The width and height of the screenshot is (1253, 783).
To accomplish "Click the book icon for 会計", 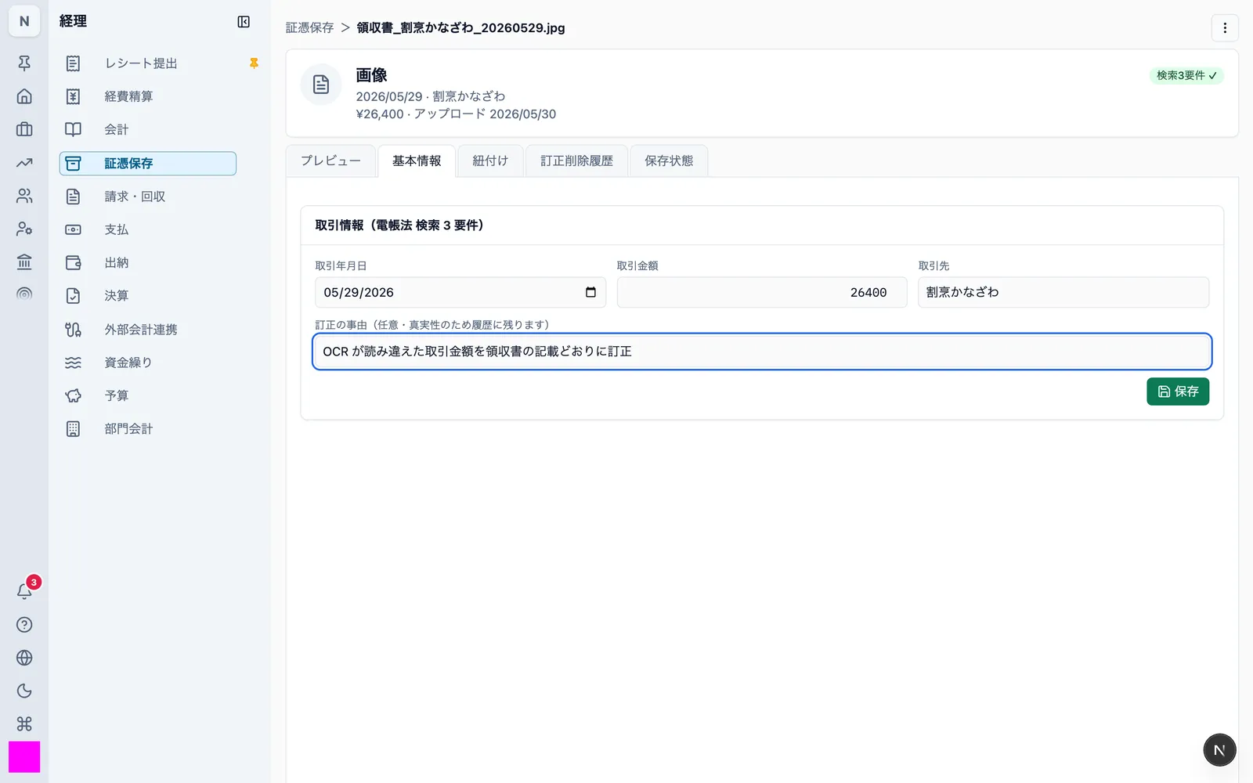I will tap(73, 129).
